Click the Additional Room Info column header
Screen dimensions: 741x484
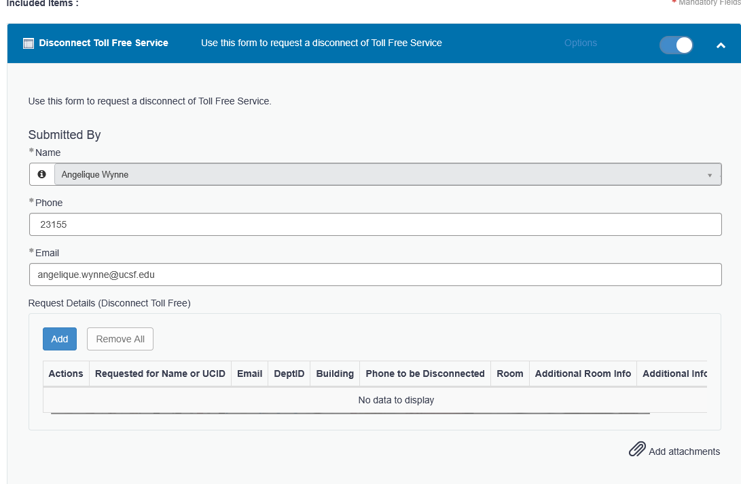click(583, 374)
